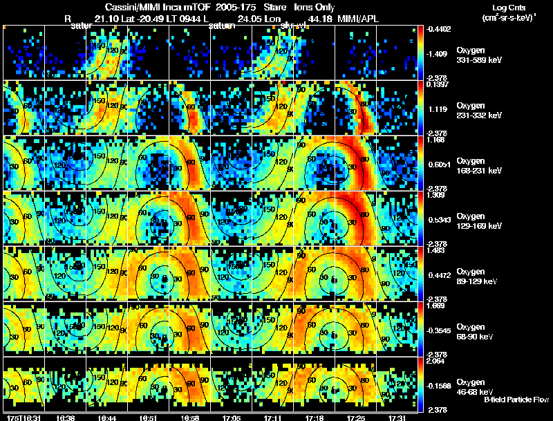
Task: Click the (cm²-sr-s-keV) units label
Action: (x=509, y=18)
